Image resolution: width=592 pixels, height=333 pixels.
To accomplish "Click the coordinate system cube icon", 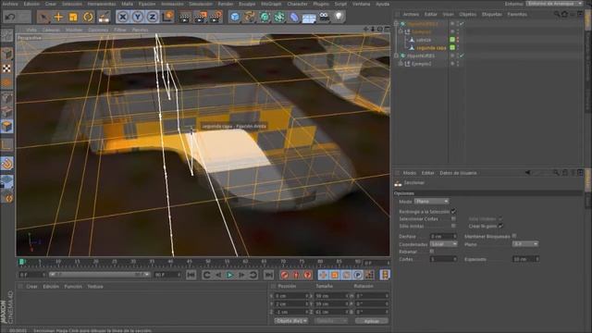I will click(167, 17).
